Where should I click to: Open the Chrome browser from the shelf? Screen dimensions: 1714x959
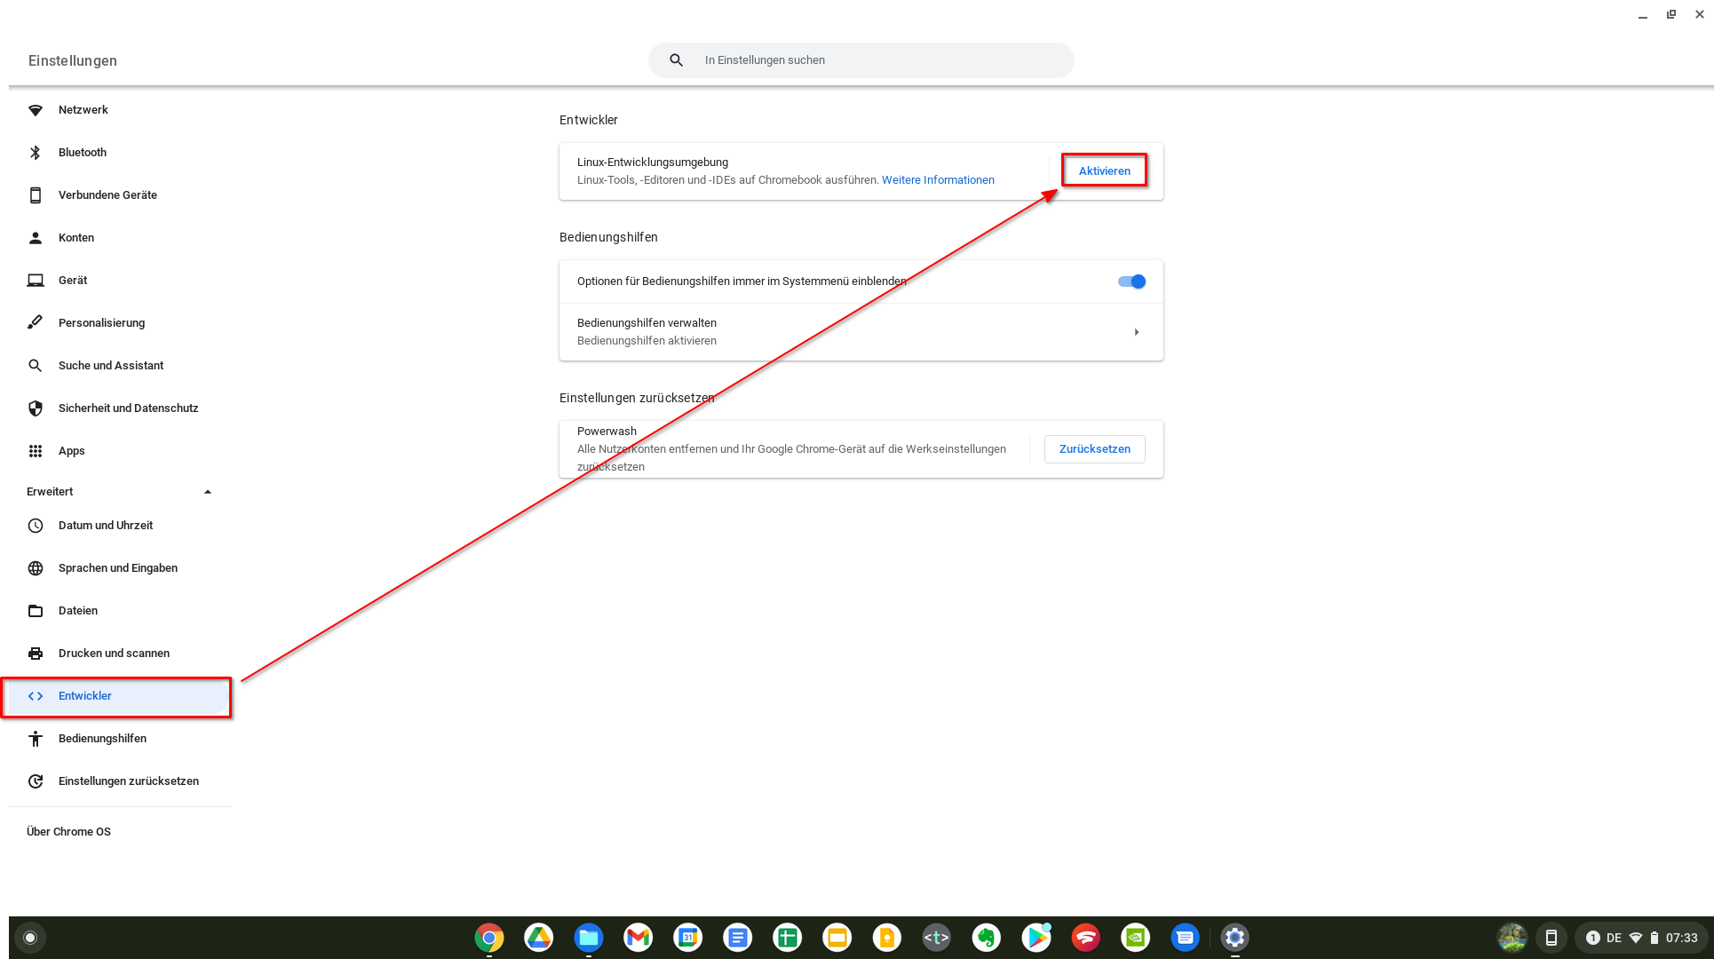coord(489,938)
